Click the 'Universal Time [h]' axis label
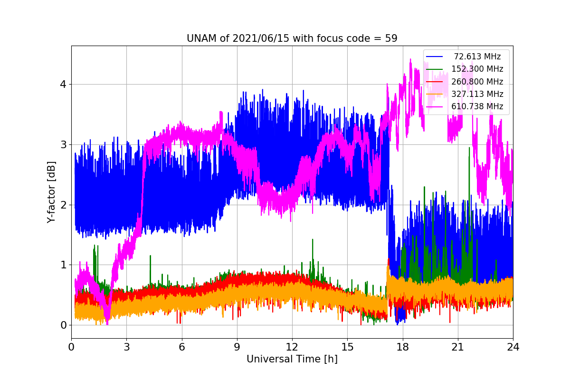This screenshot has width=570, height=380. [x=292, y=360]
